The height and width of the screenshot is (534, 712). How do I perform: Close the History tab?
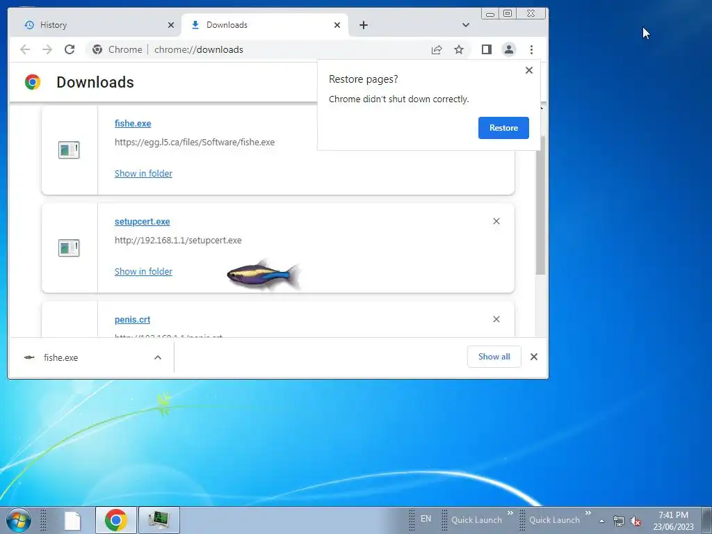click(171, 25)
